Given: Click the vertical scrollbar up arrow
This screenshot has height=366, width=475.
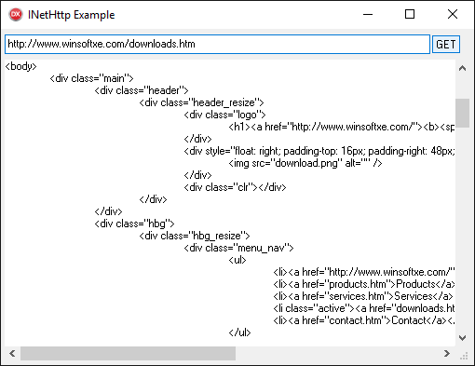Looking at the screenshot, I should click(463, 68).
